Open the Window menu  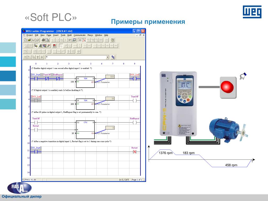click(99, 35)
